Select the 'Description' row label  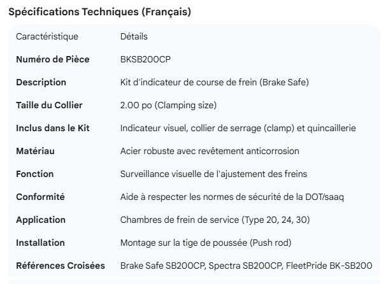click(41, 82)
